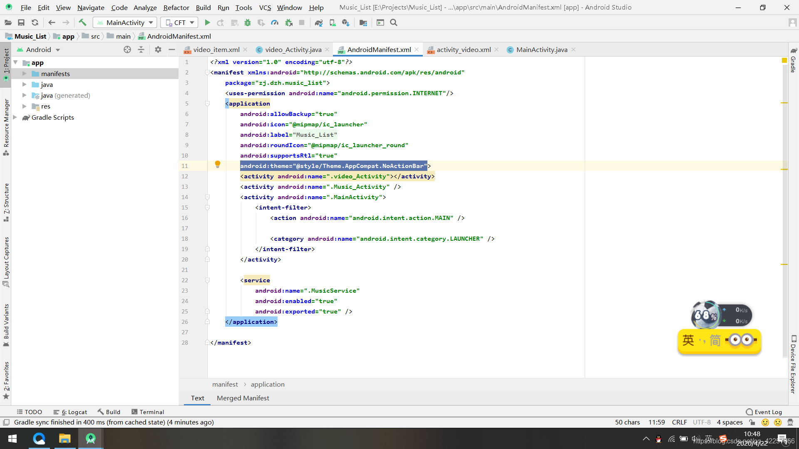Image resolution: width=799 pixels, height=449 pixels.
Task: Click the Search Everywhere magnifier icon
Action: coord(394,22)
